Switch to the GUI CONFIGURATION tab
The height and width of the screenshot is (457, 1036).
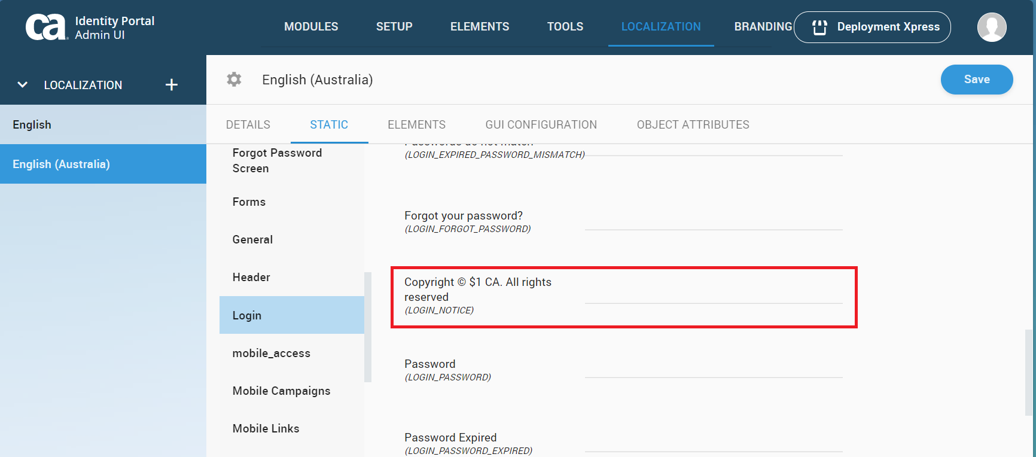(x=541, y=125)
